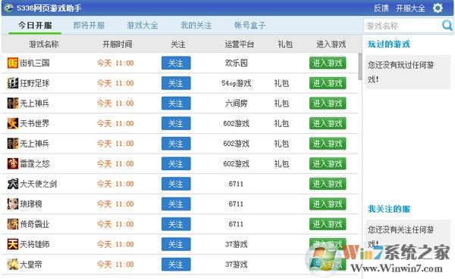
Task: Click the 传奇霸业 game icon
Action: (x=12, y=224)
